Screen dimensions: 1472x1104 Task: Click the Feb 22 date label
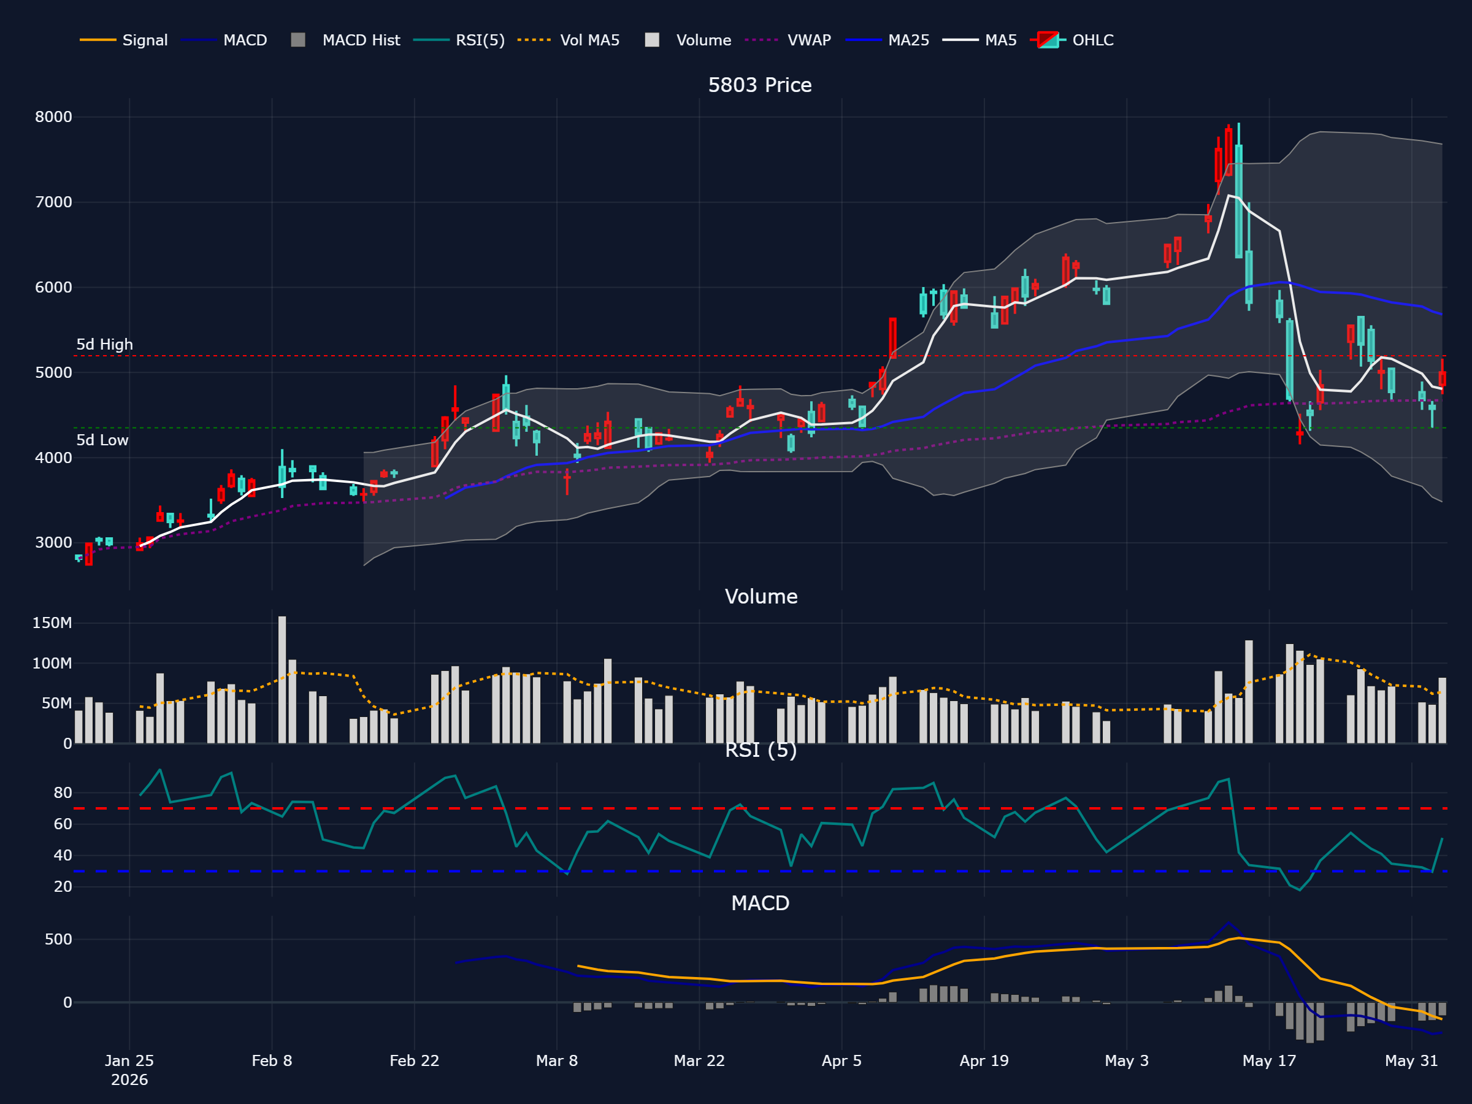[x=414, y=1060]
